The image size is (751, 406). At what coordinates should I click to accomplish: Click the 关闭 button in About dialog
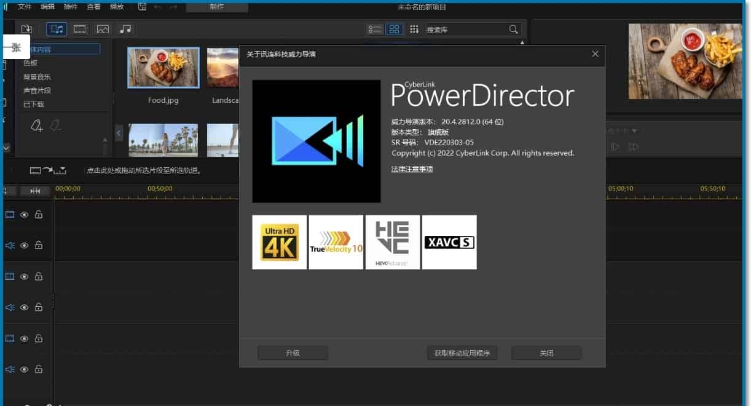pos(546,353)
